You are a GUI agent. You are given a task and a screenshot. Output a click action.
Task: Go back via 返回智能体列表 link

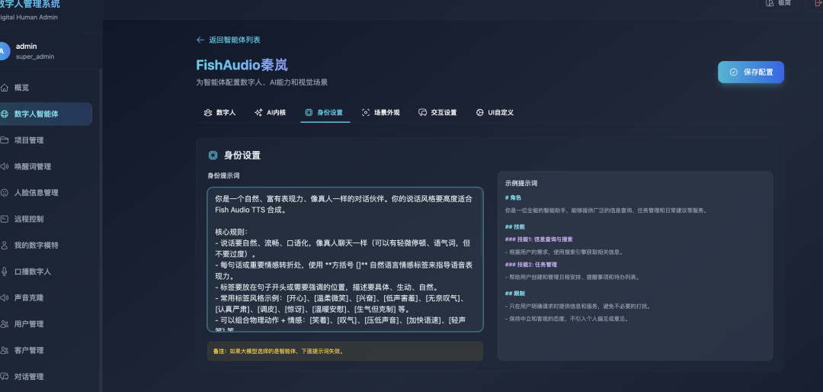click(229, 40)
